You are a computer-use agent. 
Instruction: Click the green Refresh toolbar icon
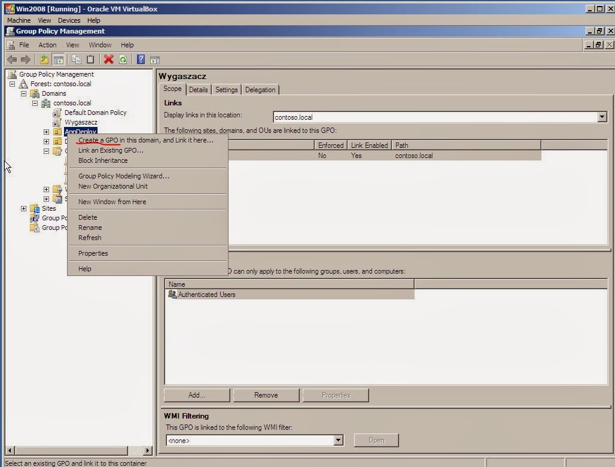tap(123, 60)
